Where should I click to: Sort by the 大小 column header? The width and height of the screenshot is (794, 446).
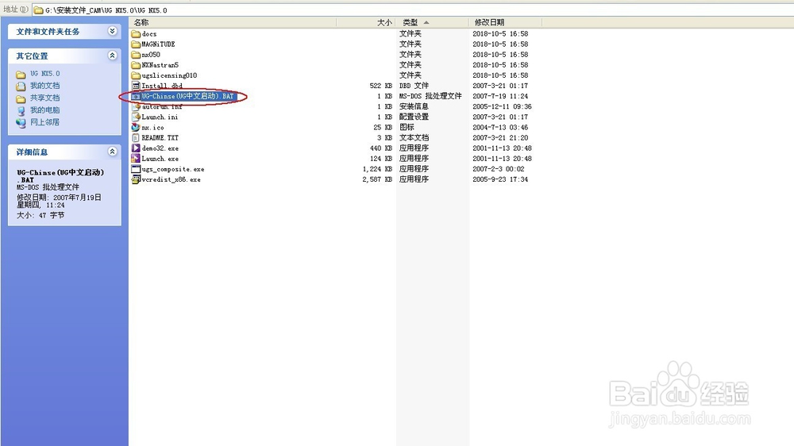coord(366,22)
